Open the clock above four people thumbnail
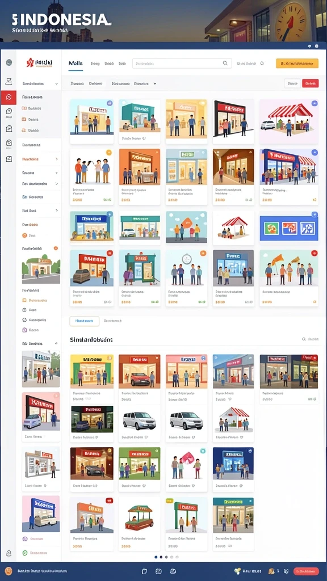Image resolution: width=327 pixels, height=581 pixels. pyautogui.click(x=186, y=268)
